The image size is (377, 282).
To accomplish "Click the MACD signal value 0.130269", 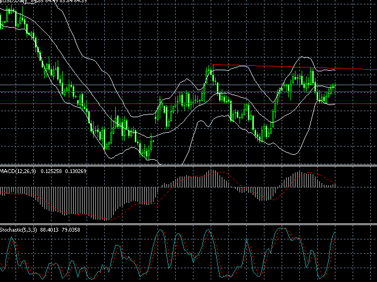I will click(x=76, y=171).
